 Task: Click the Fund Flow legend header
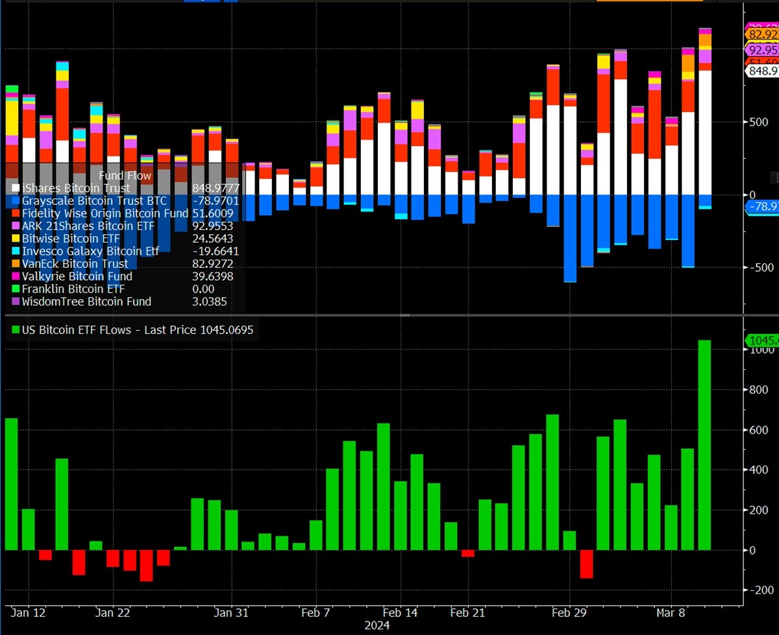point(125,176)
